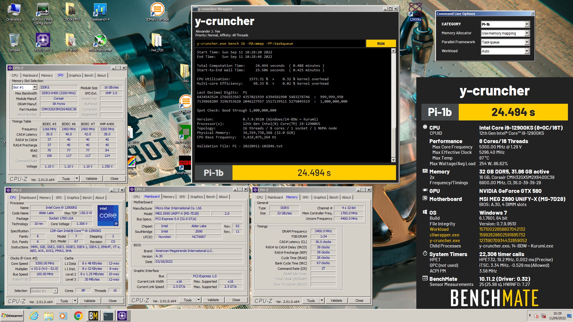
Task: Click Close in the Memory CPU-Z window
Action: pyautogui.click(x=359, y=301)
